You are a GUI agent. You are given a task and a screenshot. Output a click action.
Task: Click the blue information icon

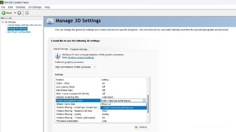coord(58,55)
